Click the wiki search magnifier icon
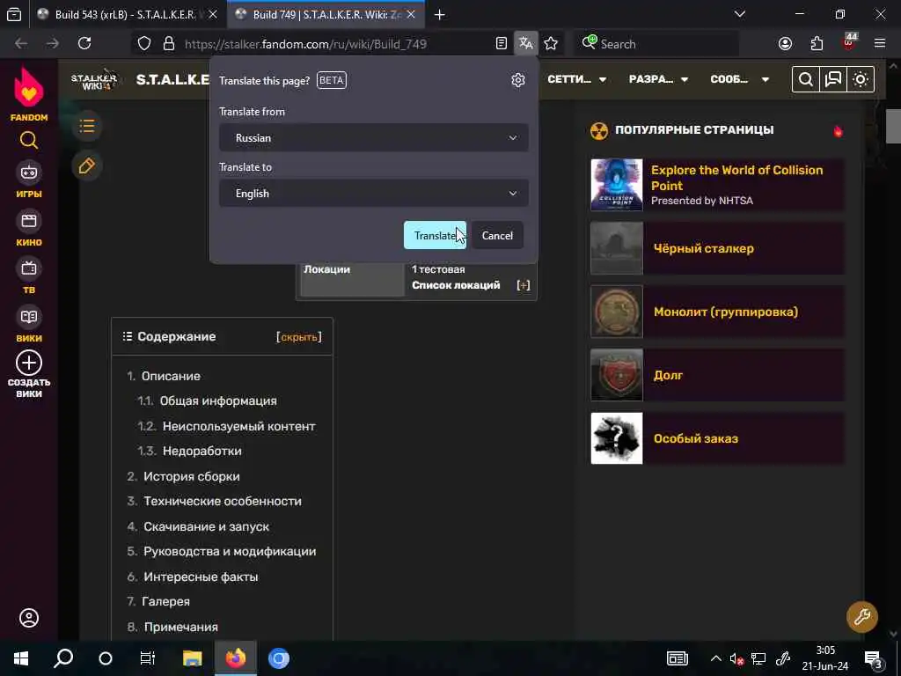 (x=806, y=79)
